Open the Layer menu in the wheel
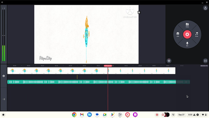The height and width of the screenshot is (118, 209). [178, 34]
